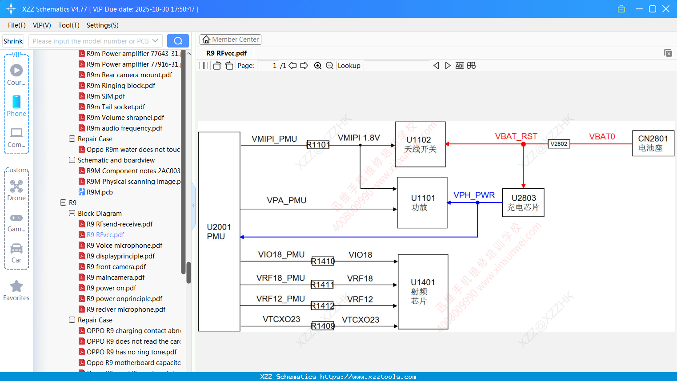This screenshot has width=677, height=381.
Task: Click the file tree vertical scrollbar
Action: pos(188,273)
